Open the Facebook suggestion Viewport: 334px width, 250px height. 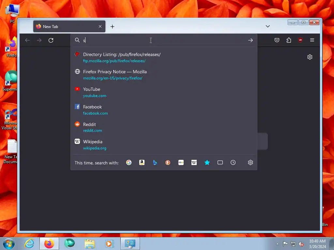point(164,110)
